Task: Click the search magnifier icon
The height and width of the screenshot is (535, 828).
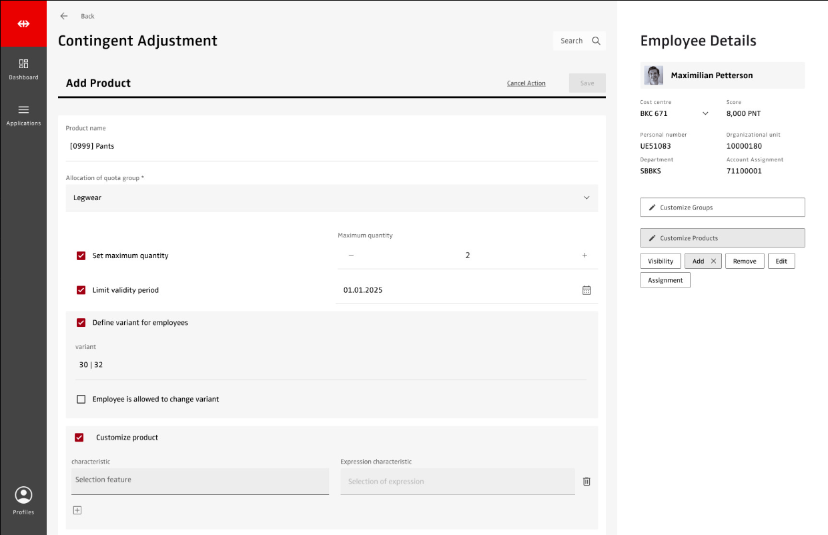Action: (596, 41)
